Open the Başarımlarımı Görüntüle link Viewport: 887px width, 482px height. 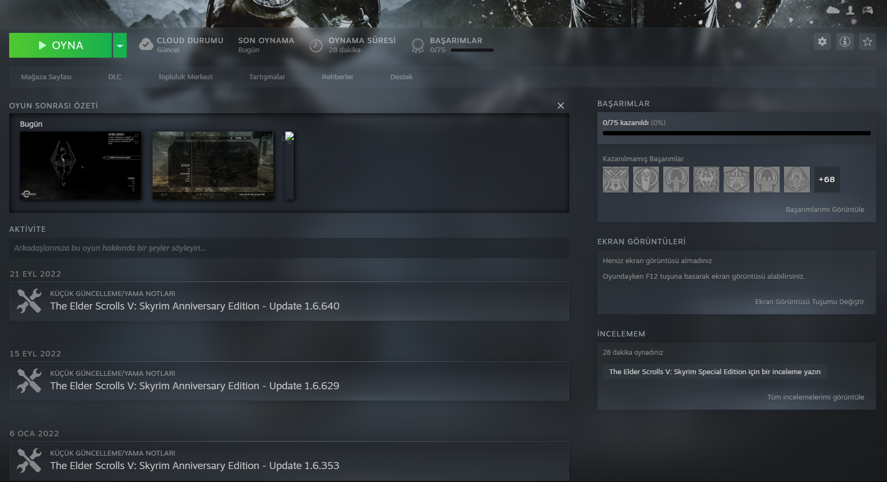tap(824, 210)
